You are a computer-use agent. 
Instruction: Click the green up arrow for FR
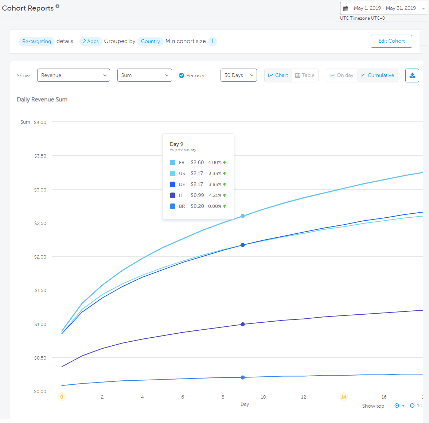point(225,163)
